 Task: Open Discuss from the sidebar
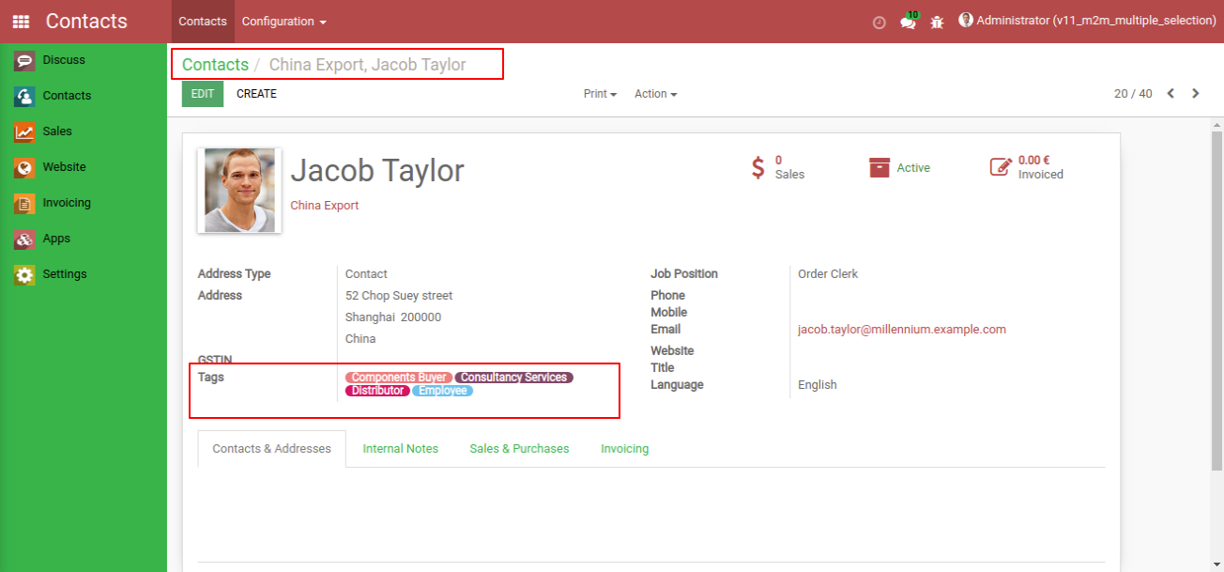point(63,59)
